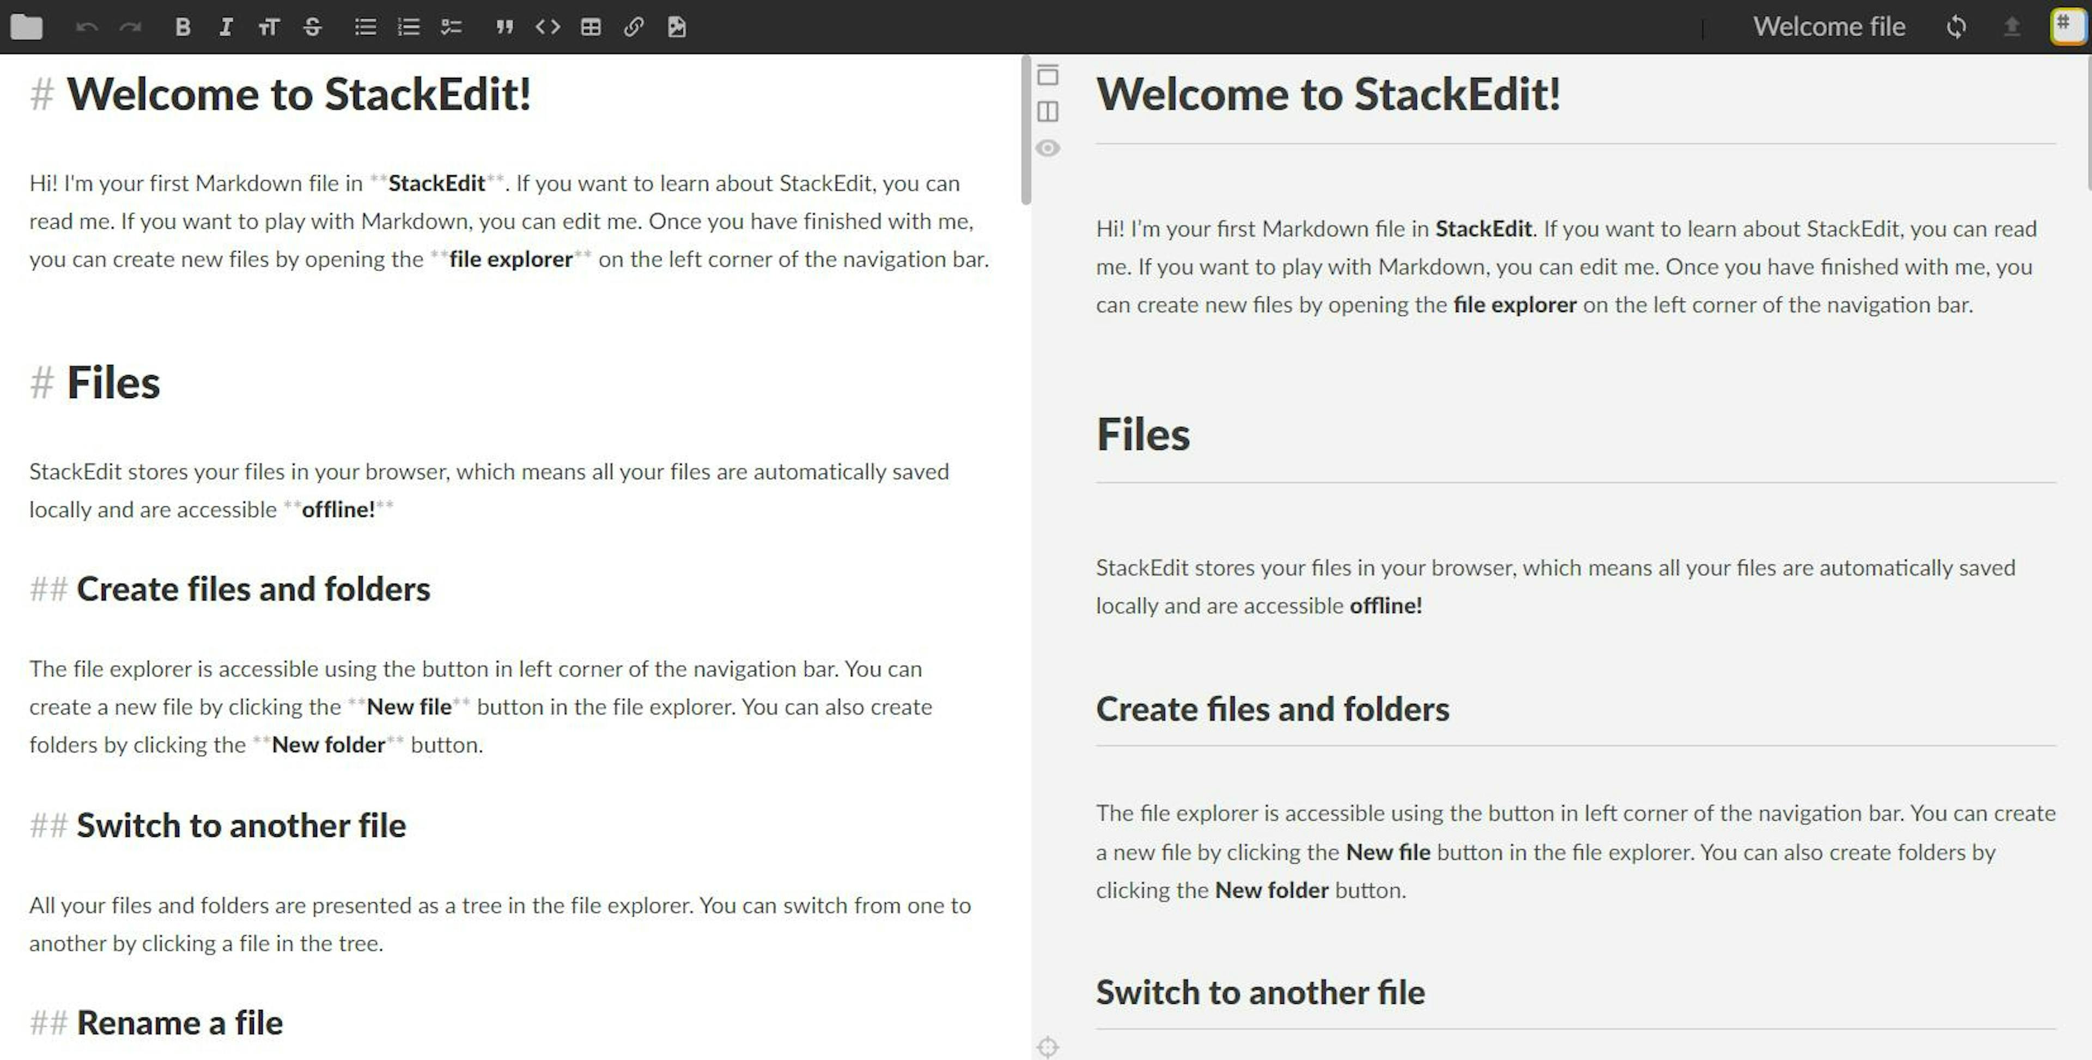The width and height of the screenshot is (2092, 1060).
Task: Insert a link
Action: coord(634,27)
